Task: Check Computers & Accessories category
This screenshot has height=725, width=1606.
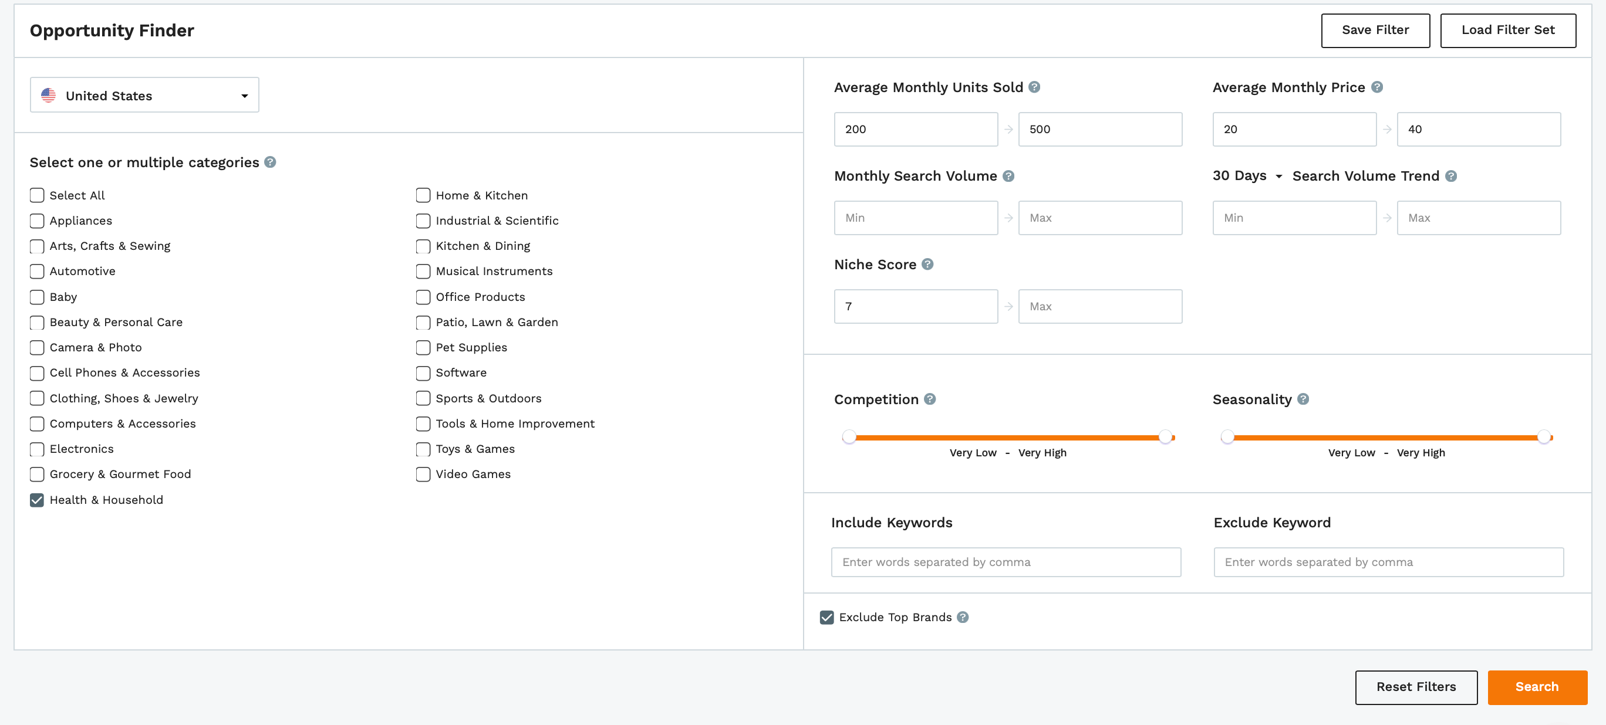Action: [37, 424]
